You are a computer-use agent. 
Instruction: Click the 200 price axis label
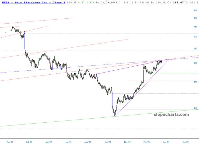pyautogui.click(x=195, y=63)
